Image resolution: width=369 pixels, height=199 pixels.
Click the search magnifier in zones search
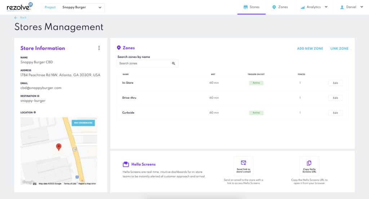point(173,64)
